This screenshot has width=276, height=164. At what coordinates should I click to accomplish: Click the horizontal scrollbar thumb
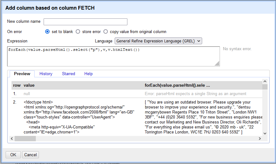pos(25,139)
